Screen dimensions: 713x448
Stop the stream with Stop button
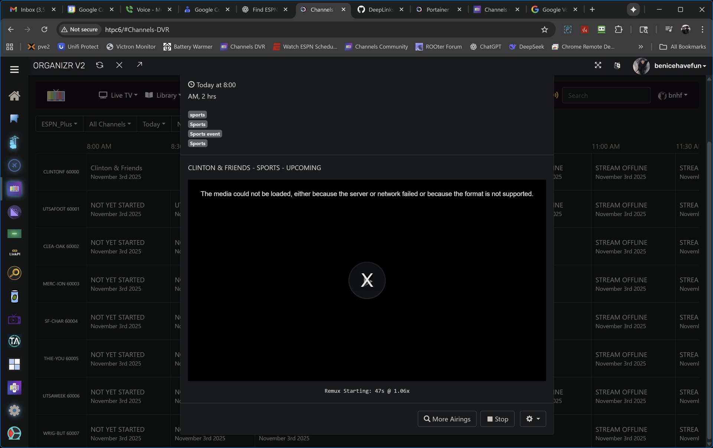tap(497, 419)
